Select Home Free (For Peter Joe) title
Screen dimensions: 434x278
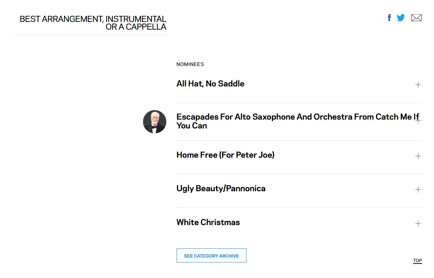coord(225,155)
